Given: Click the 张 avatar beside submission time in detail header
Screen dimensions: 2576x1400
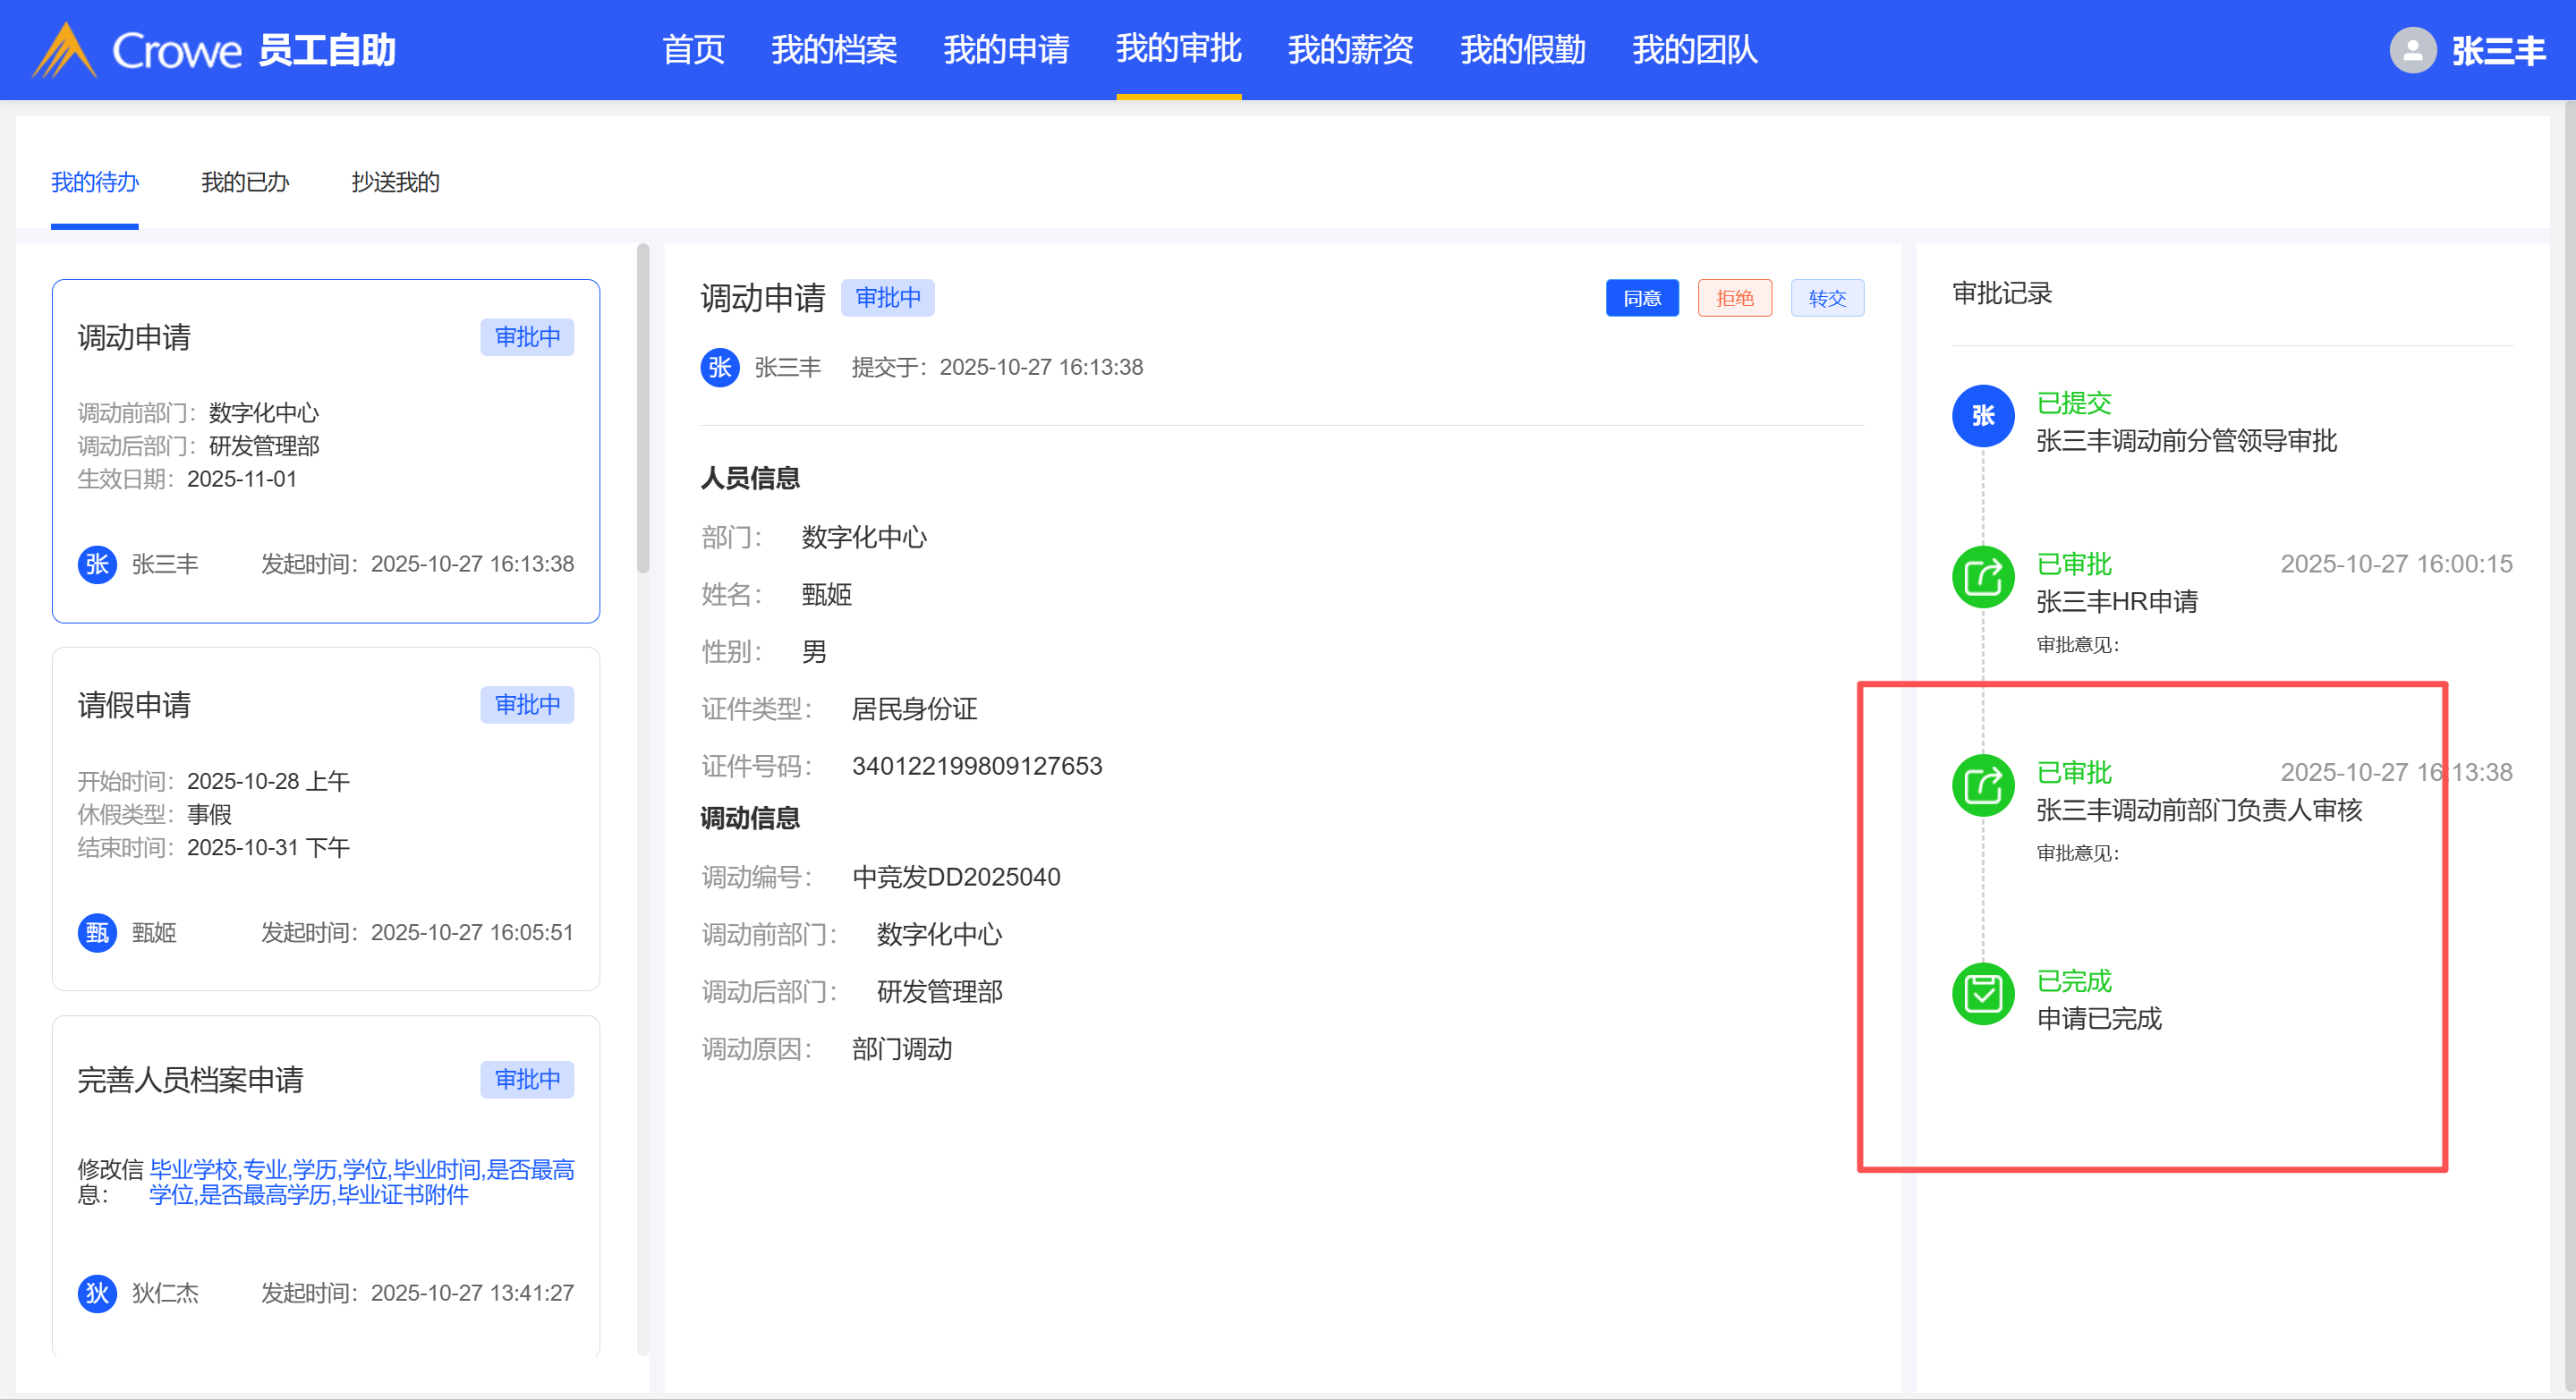Looking at the screenshot, I should tap(719, 367).
